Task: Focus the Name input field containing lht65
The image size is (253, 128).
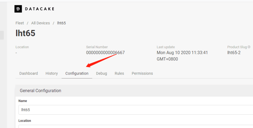Action: coord(136,110)
